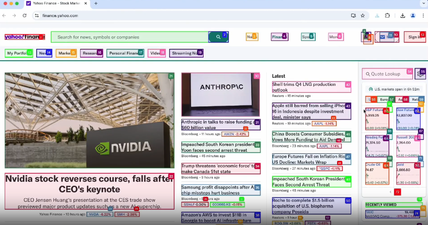
Task: Click the ^GSPC -1.11% ticker chip
Action: 330,168
